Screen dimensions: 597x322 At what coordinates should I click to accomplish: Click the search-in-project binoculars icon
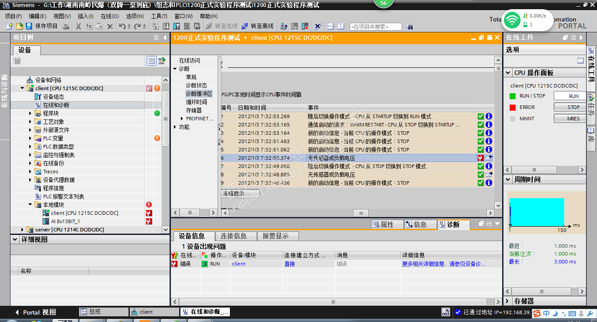pos(410,26)
